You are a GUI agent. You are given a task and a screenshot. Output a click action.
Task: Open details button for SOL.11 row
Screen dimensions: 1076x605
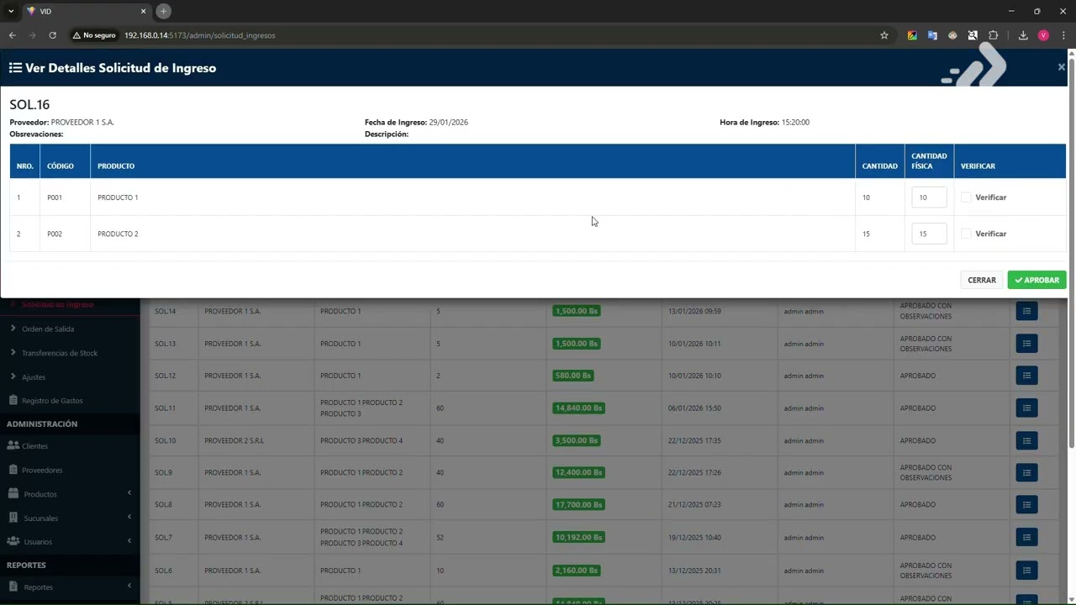click(1026, 408)
